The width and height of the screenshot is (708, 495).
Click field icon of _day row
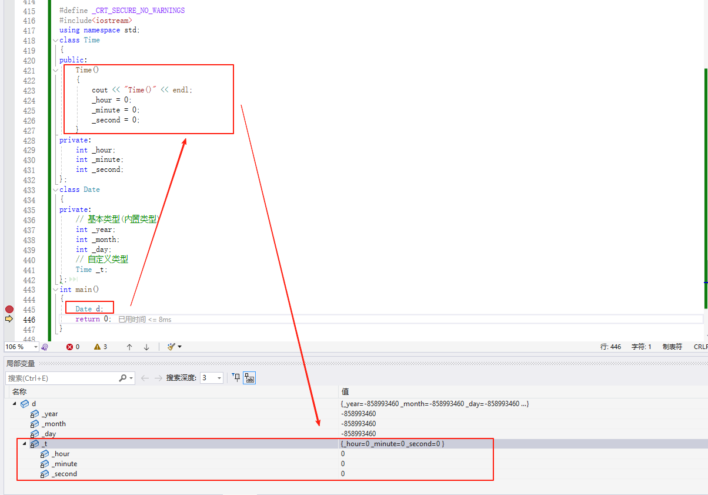[35, 434]
